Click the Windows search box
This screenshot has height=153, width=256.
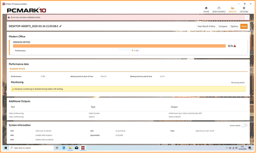31,148
